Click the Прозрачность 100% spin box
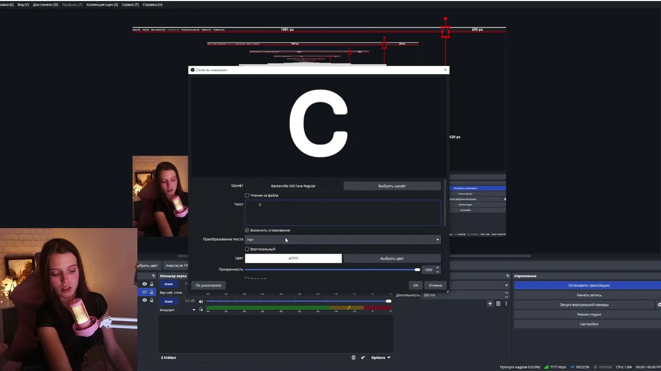Image resolution: width=661 pixels, height=371 pixels. click(431, 269)
